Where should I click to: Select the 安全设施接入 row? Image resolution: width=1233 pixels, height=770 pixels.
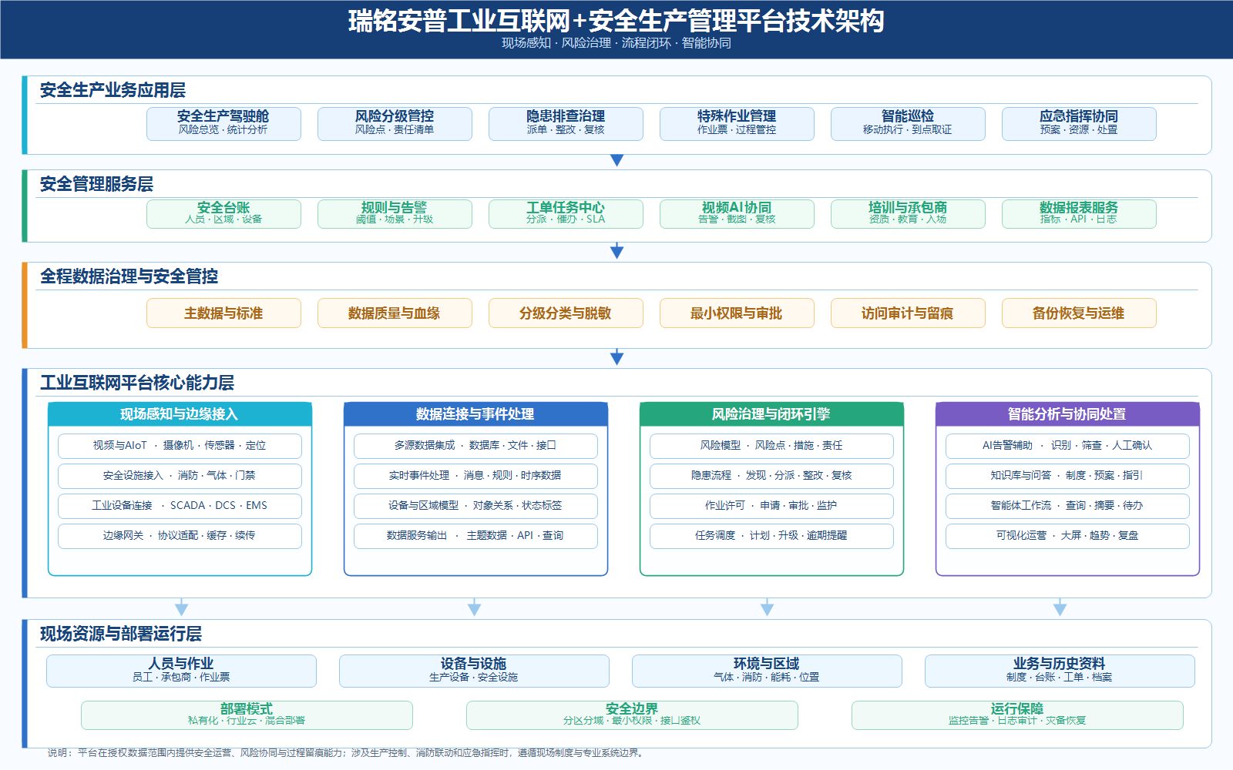coord(180,476)
